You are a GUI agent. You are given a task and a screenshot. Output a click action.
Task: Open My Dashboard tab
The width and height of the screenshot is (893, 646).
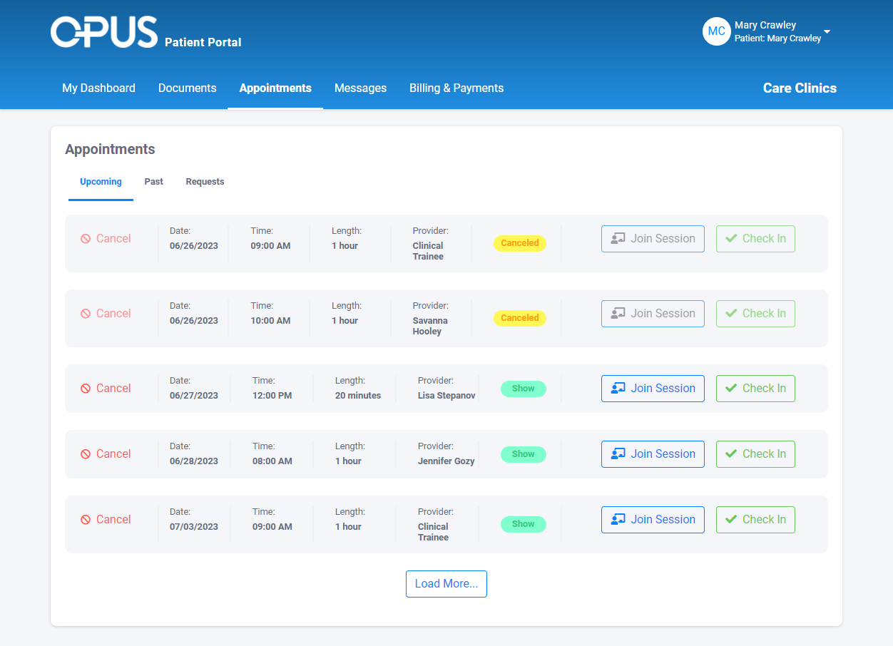98,88
